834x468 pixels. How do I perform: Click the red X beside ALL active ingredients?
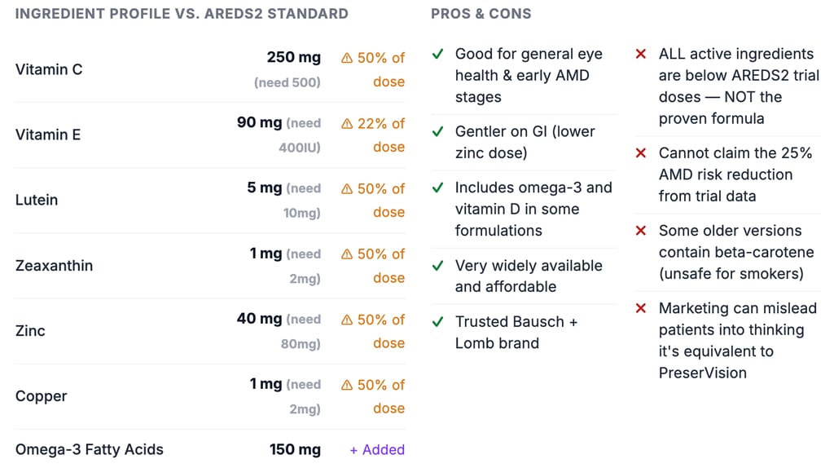pyautogui.click(x=641, y=55)
